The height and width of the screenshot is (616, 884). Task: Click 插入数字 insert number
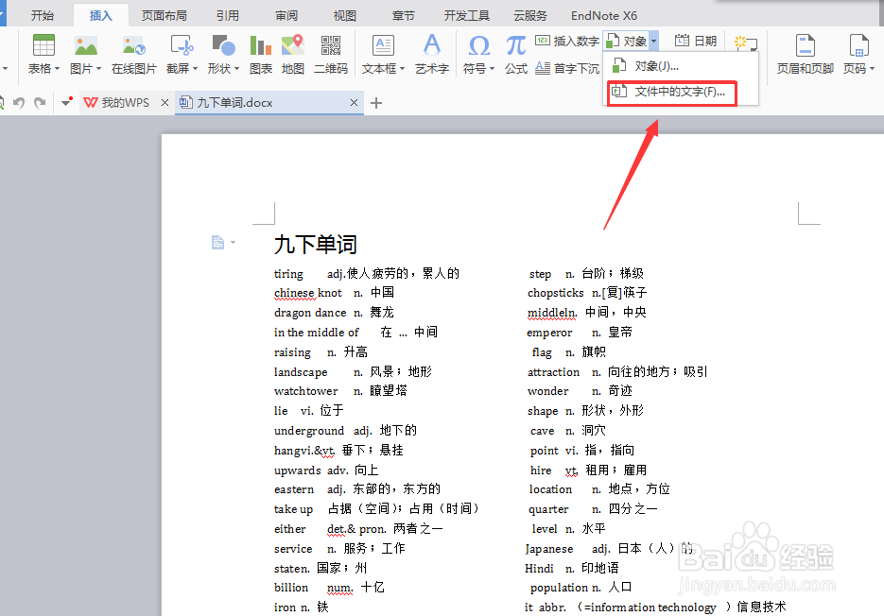click(567, 41)
